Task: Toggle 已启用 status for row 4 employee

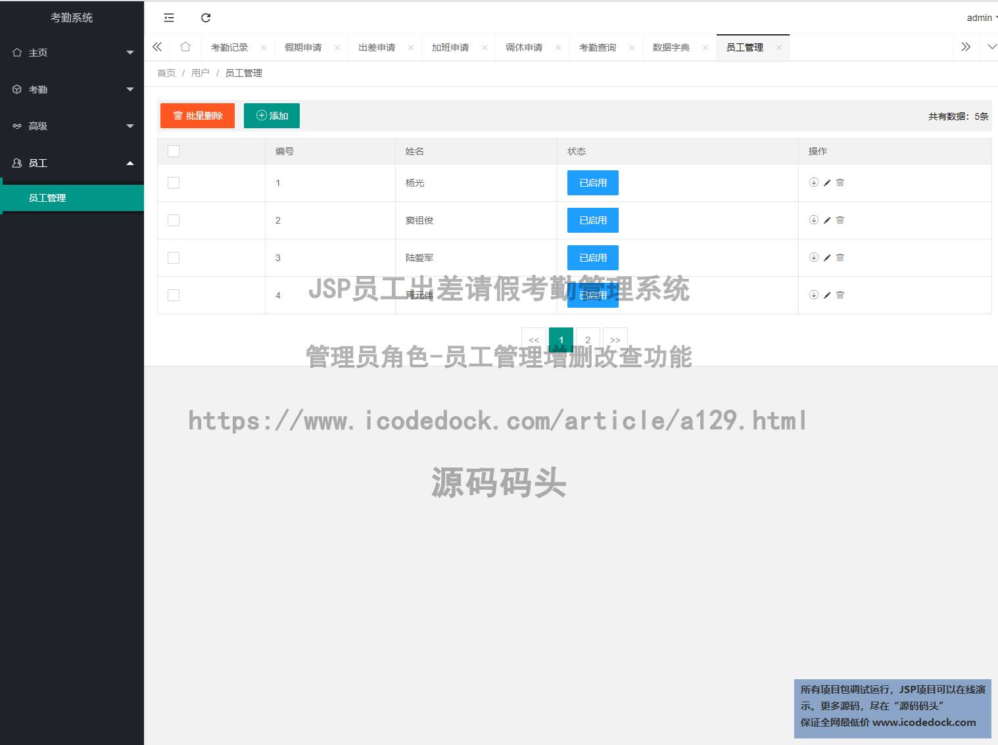Action: (593, 295)
